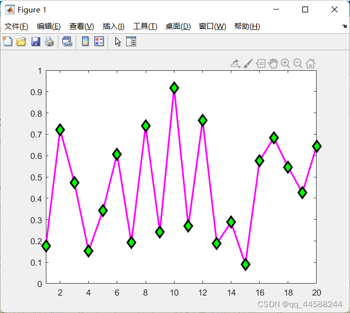This screenshot has width=350, height=313.
Task: Dock the figure using the menu bar corner arrow
Action: 345,26
